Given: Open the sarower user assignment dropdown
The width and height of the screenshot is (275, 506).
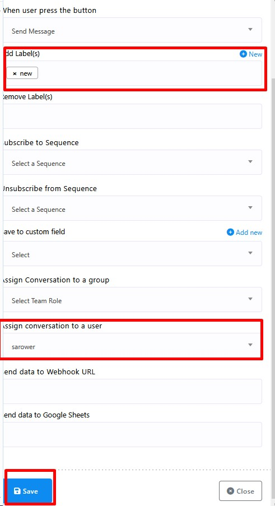Looking at the screenshot, I should 133,346.
